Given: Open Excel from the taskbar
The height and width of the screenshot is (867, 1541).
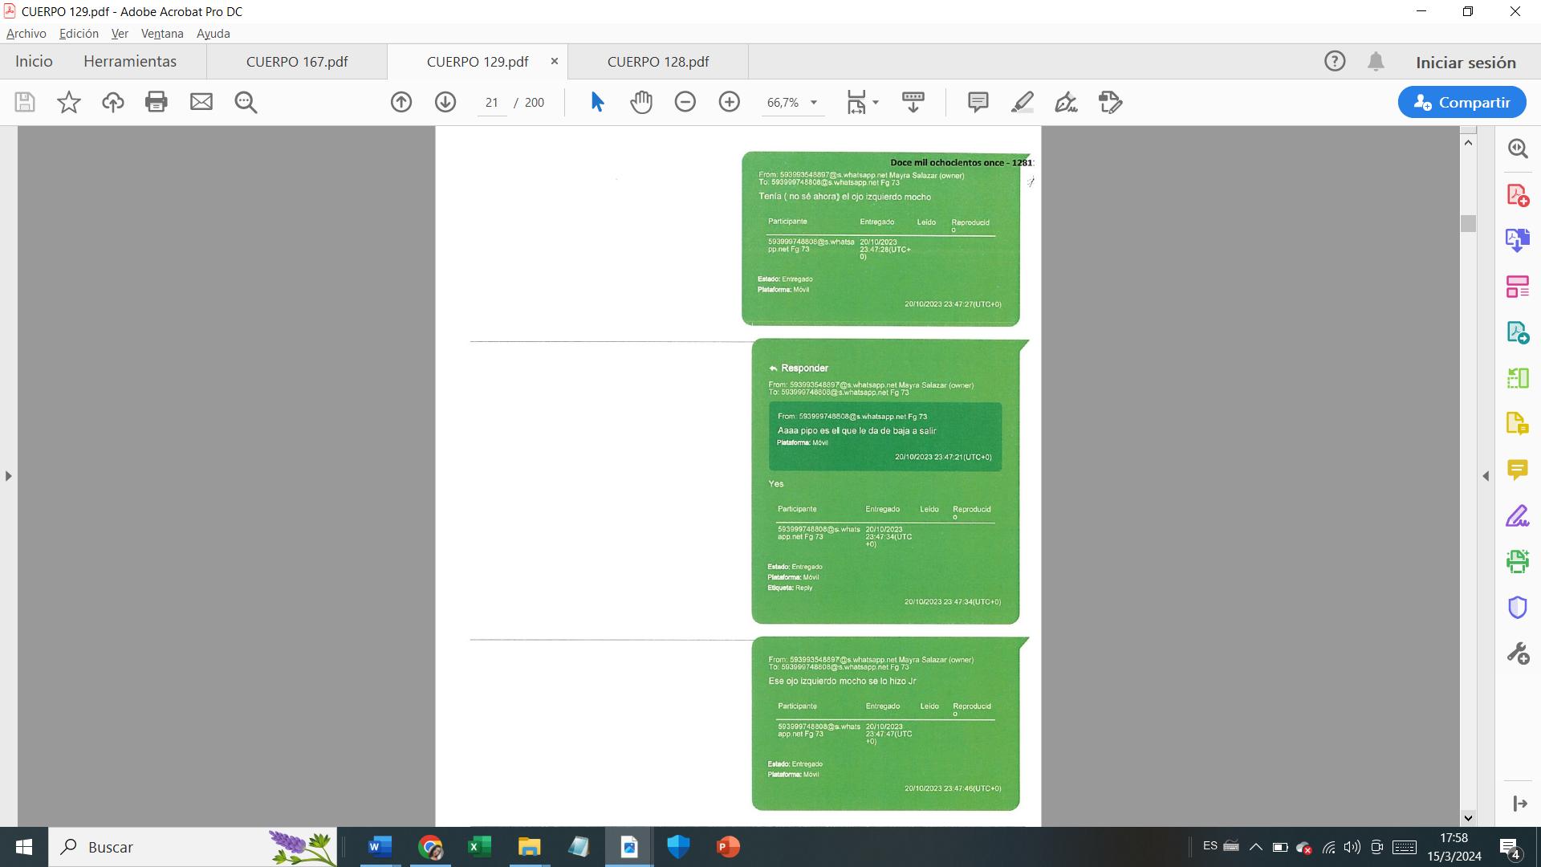Looking at the screenshot, I should pos(479,847).
